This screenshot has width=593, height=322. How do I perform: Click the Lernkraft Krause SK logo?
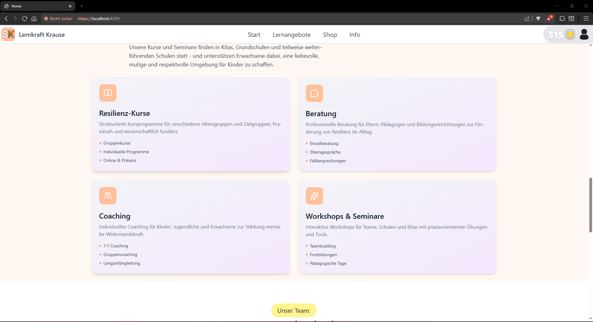[8, 34]
